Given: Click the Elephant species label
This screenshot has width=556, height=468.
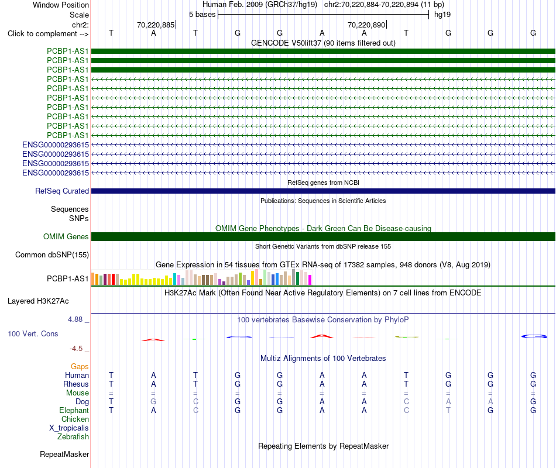Looking at the screenshot, I should [74, 410].
